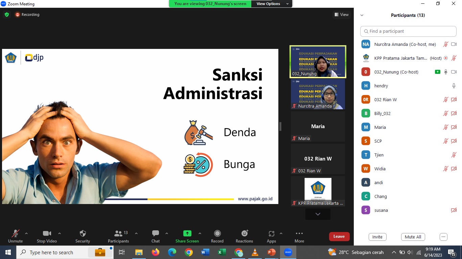Click the Find a participant field
Screen dimensions: 462x259
pyautogui.click(x=408, y=31)
